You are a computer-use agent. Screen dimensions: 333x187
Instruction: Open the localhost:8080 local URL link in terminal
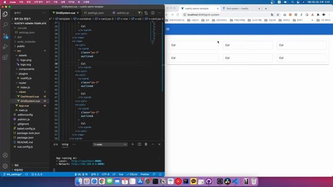[x=87, y=161]
